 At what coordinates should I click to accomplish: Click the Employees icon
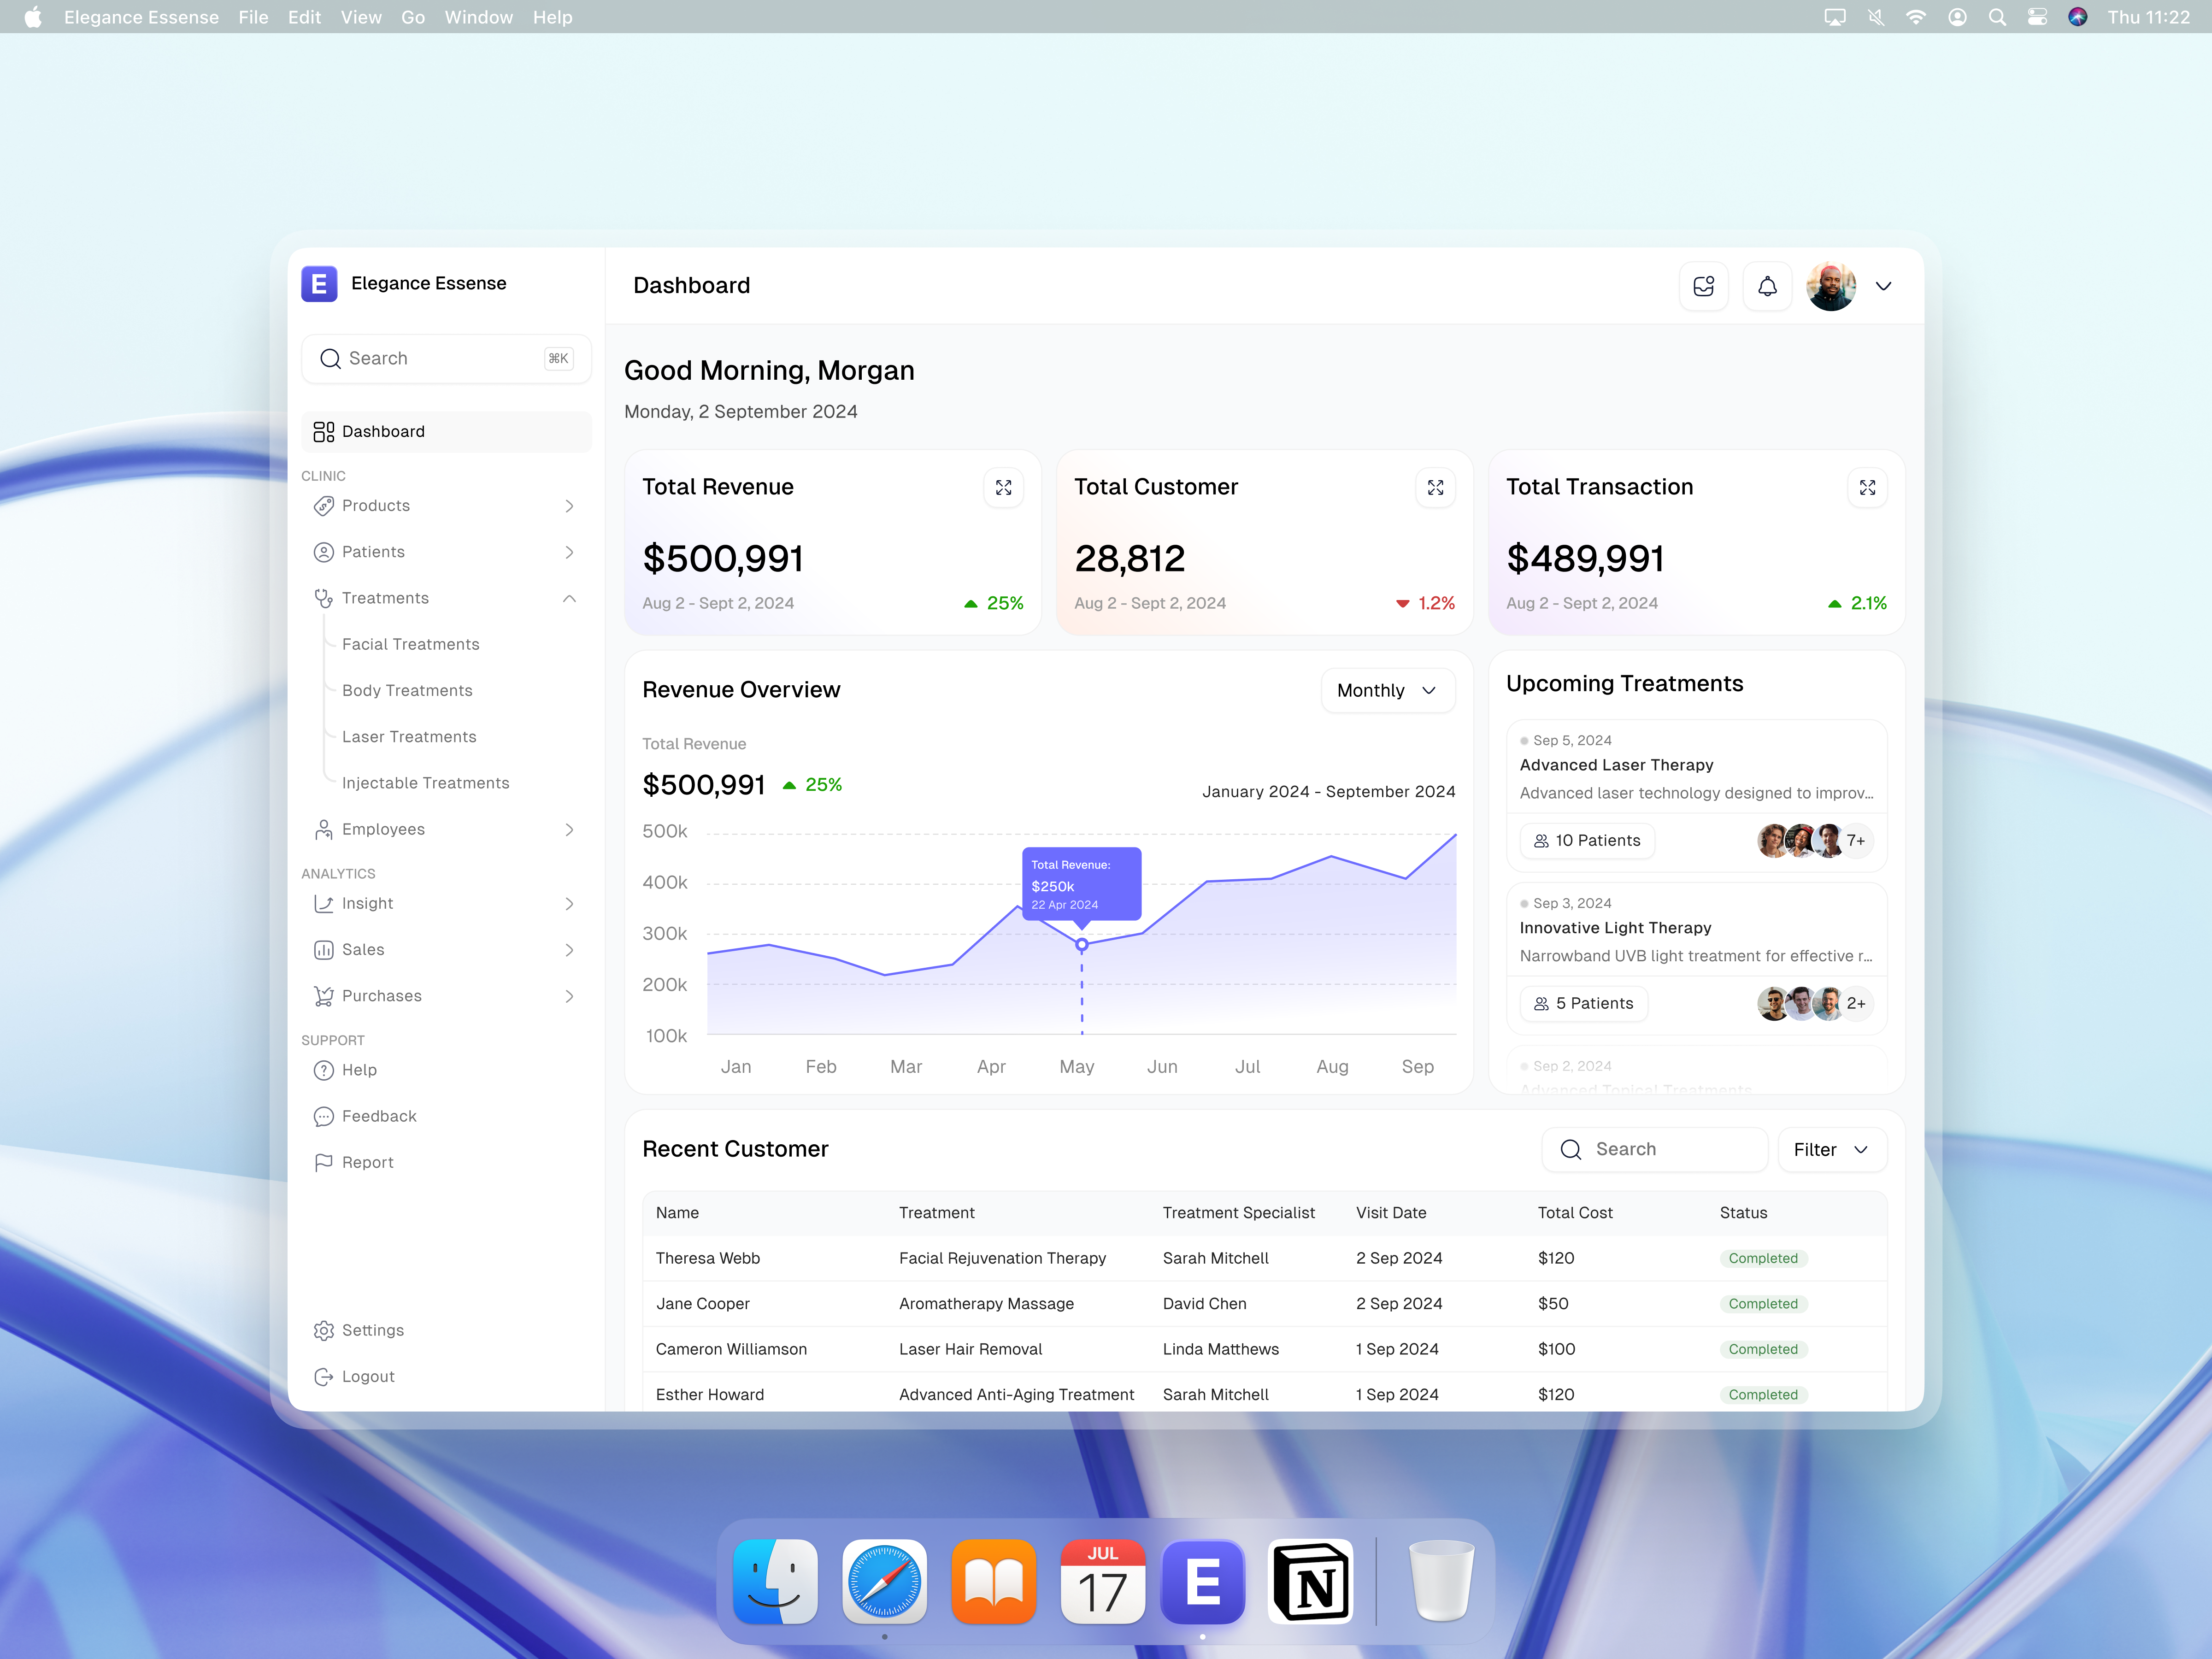point(323,830)
